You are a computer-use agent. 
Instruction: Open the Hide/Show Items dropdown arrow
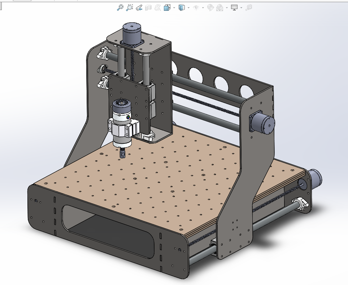click(203, 8)
